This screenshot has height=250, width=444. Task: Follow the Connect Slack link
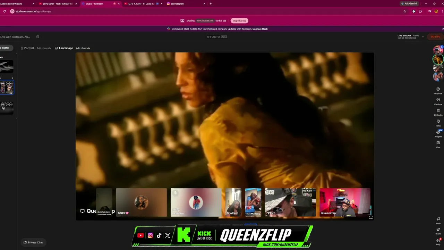coord(260,29)
